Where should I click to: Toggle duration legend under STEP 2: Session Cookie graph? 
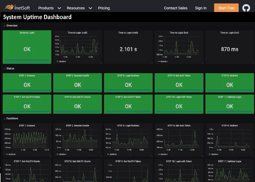pyautogui.click(x=61, y=154)
